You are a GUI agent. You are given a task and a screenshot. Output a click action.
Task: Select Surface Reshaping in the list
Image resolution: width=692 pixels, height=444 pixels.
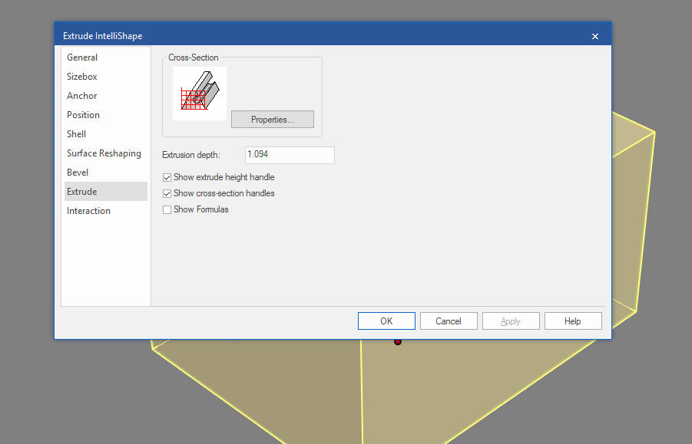(x=105, y=153)
